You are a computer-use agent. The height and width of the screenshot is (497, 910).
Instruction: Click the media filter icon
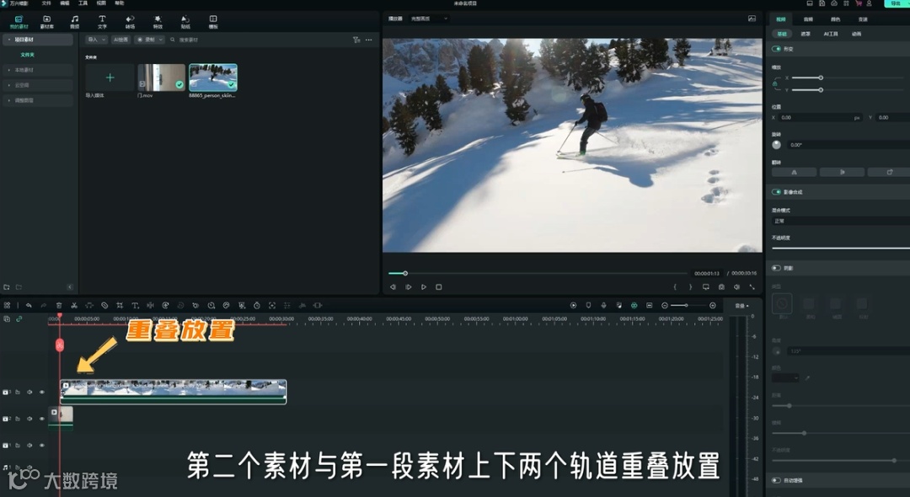tap(356, 40)
